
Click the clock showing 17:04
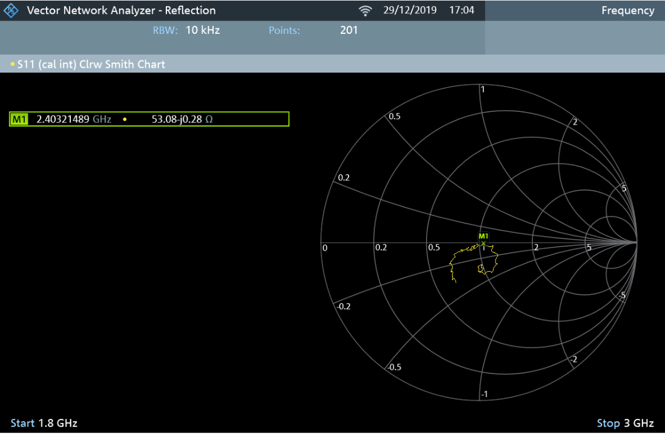(x=462, y=10)
